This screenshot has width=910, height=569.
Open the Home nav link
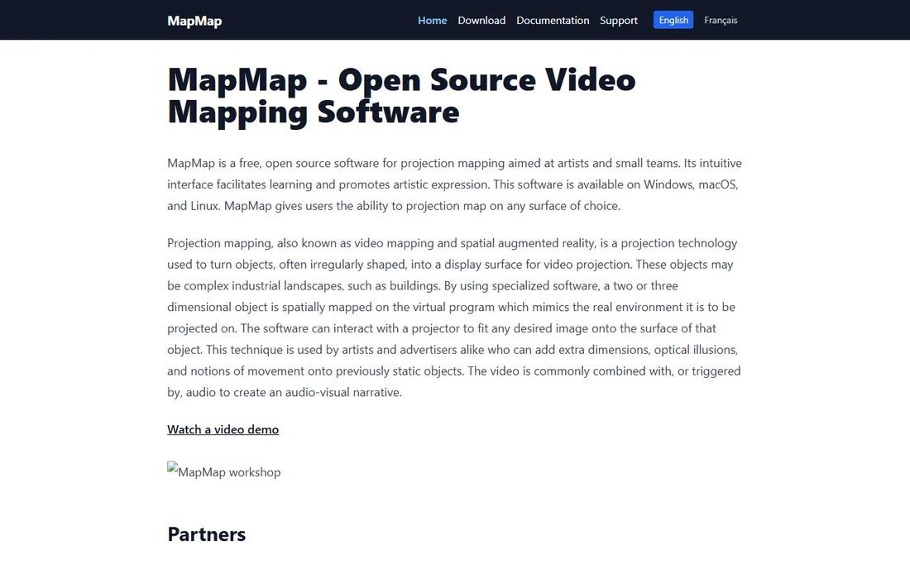pyautogui.click(x=433, y=21)
